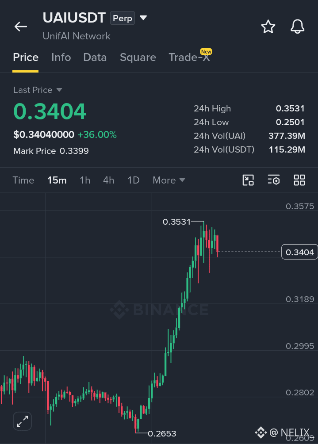Click the 0.2653 low marker on chart

162,433
